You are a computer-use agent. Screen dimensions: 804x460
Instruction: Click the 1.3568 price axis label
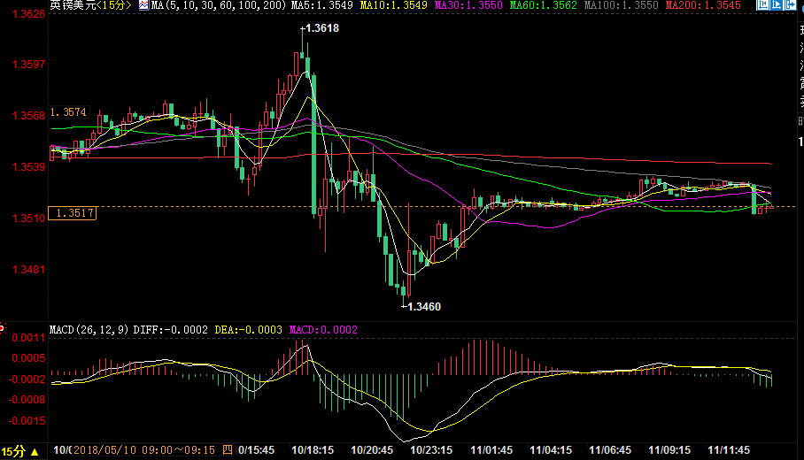coord(28,116)
